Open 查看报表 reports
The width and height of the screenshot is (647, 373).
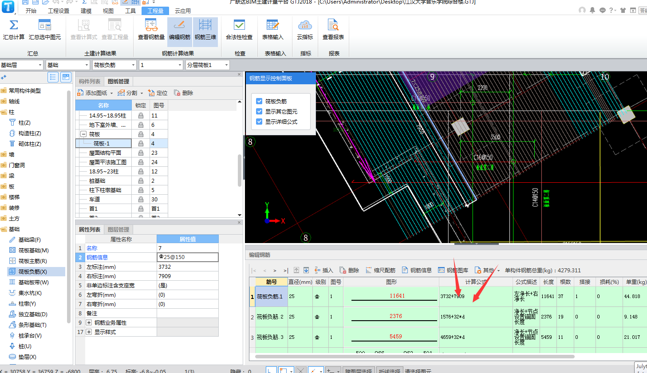333,30
